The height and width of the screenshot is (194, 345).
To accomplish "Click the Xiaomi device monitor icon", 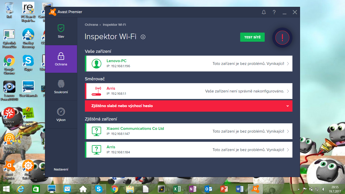I will [96, 131].
